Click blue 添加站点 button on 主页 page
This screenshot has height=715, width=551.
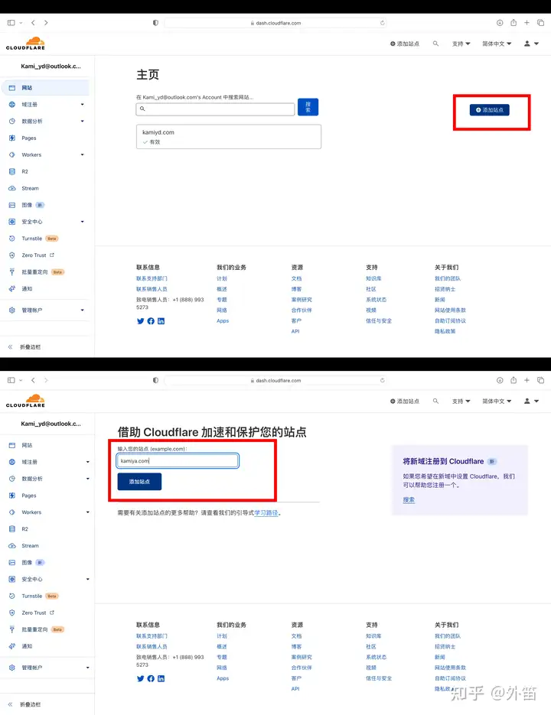click(x=489, y=110)
